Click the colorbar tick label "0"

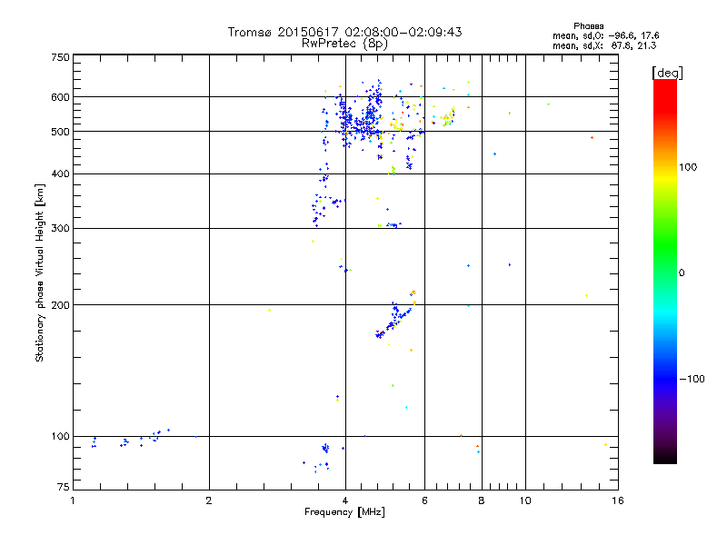point(682,273)
